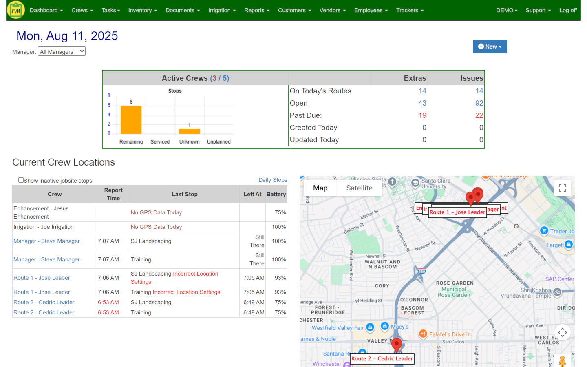This screenshot has height=367, width=587.
Task: Open the Inventory menu
Action: [142, 10]
